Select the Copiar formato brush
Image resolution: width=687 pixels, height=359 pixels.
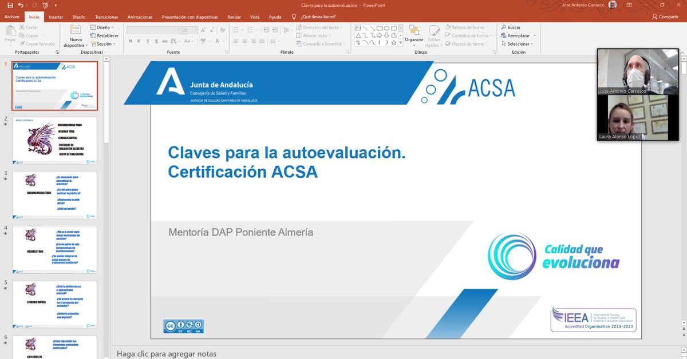(x=37, y=43)
